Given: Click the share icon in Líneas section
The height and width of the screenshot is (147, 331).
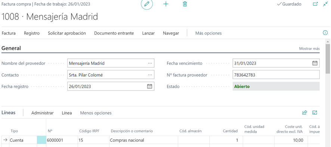Looking at the screenshot, I should (x=304, y=112).
